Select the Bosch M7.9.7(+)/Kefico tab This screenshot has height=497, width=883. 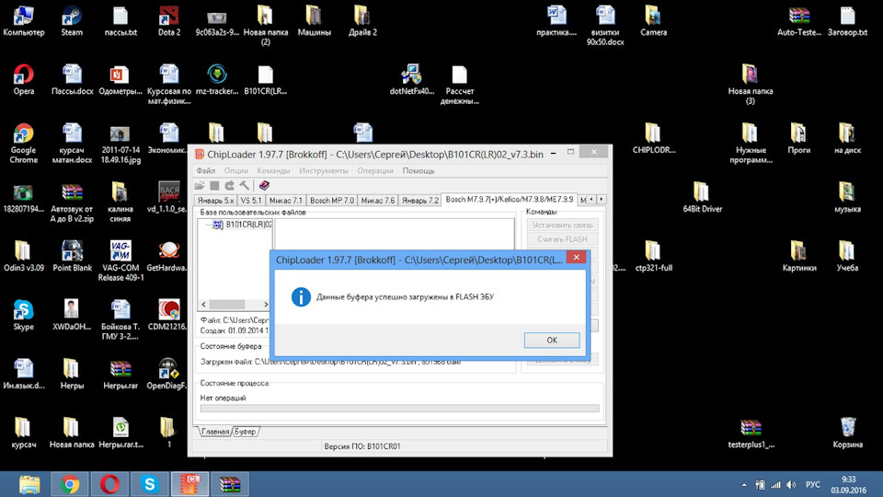(x=509, y=199)
